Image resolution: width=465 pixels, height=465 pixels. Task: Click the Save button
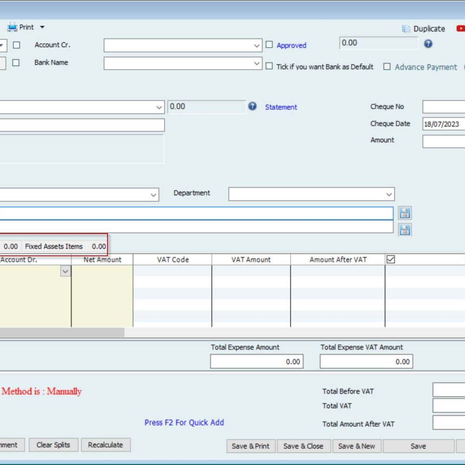coord(418,446)
